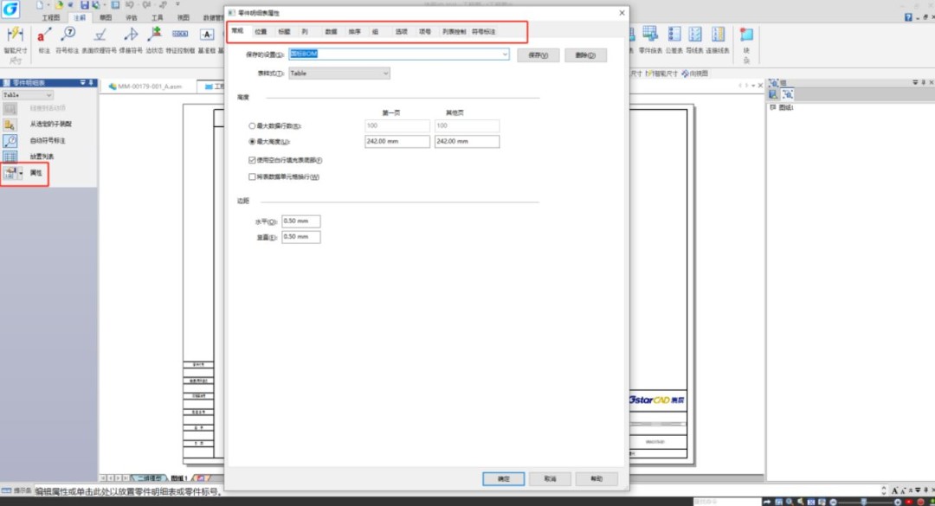This screenshot has width=935, height=506.
Task: Click the 水平 margin input field
Action: pyautogui.click(x=300, y=221)
